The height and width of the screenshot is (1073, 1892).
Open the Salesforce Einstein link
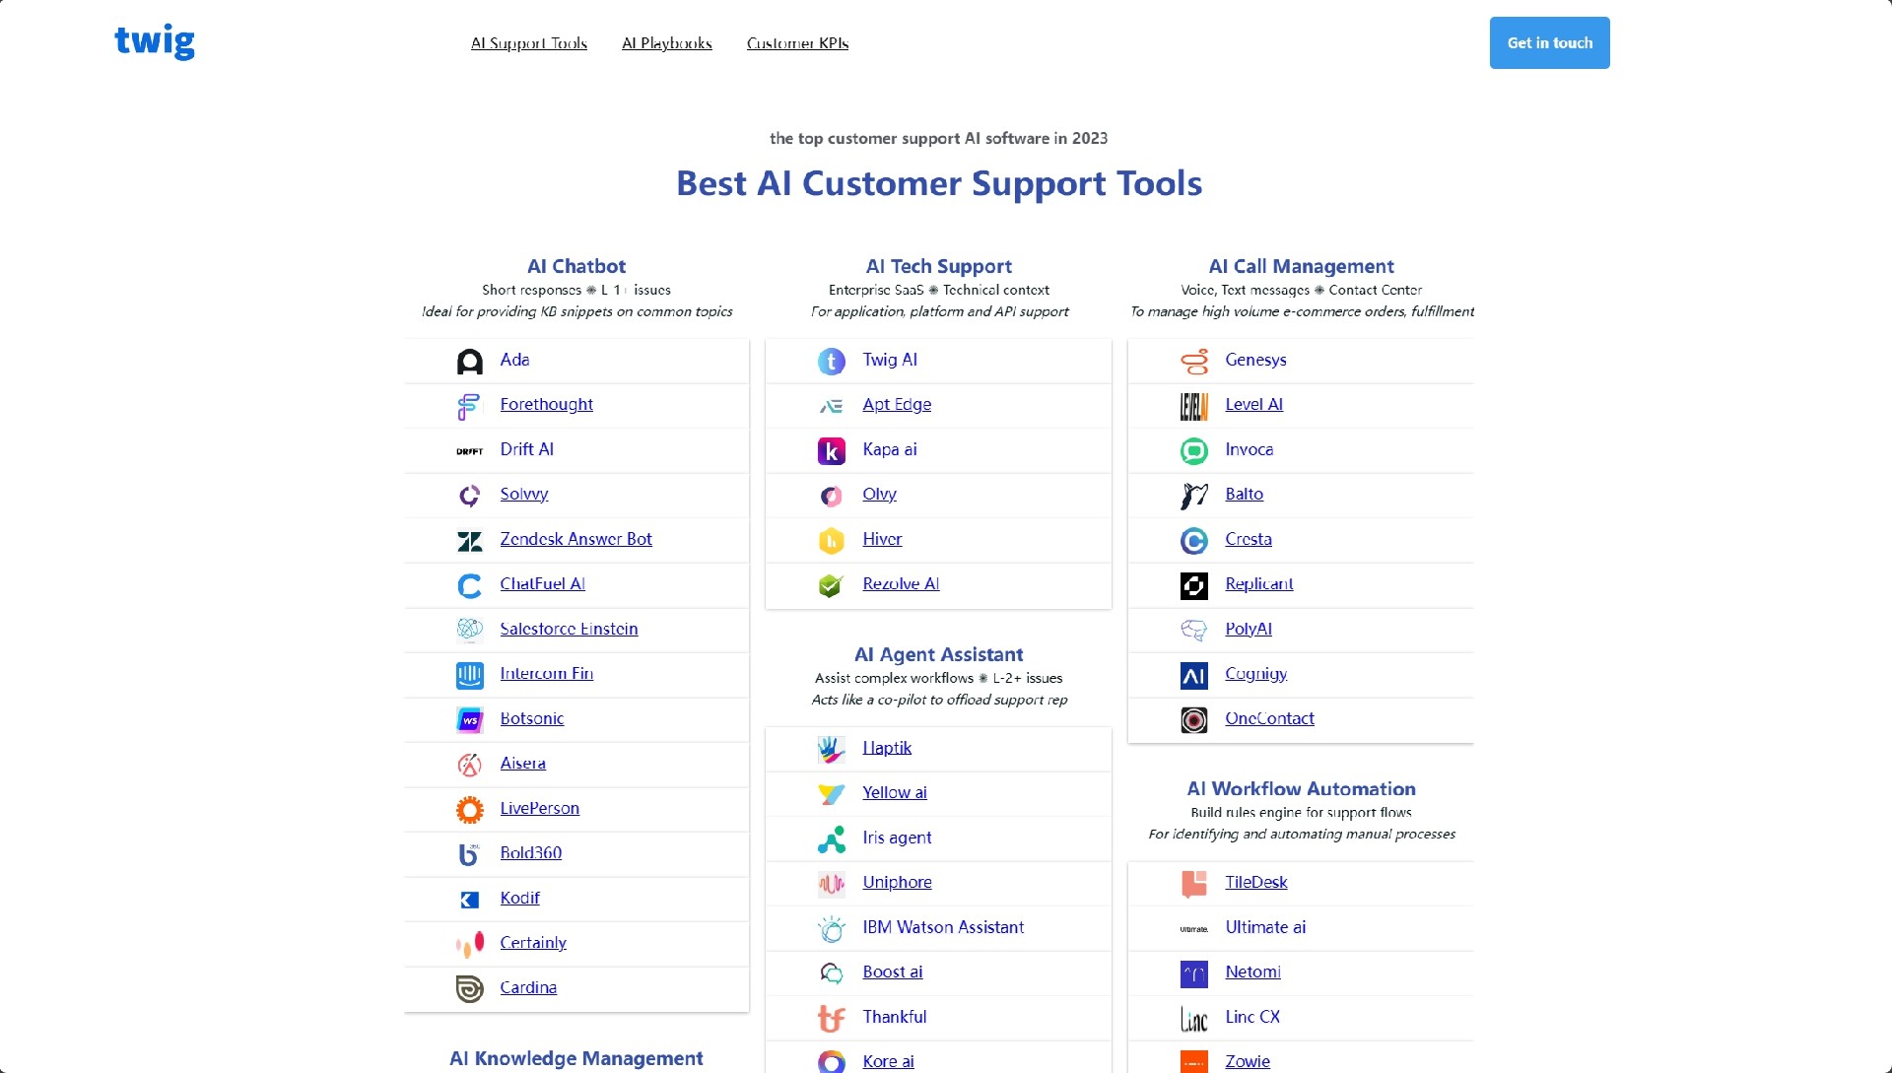pyautogui.click(x=569, y=629)
